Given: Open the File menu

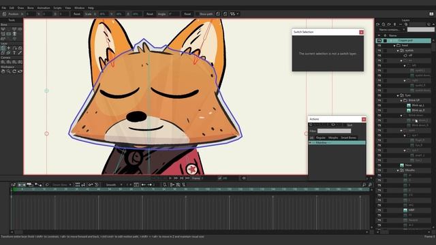Looking at the screenshot, I should click(x=3, y=7).
